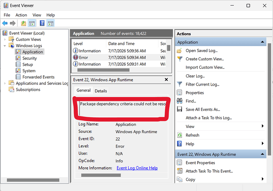The width and height of the screenshot is (273, 191).
Task: Click the console tree horizontal scrollbar
Action: (x=33, y=180)
